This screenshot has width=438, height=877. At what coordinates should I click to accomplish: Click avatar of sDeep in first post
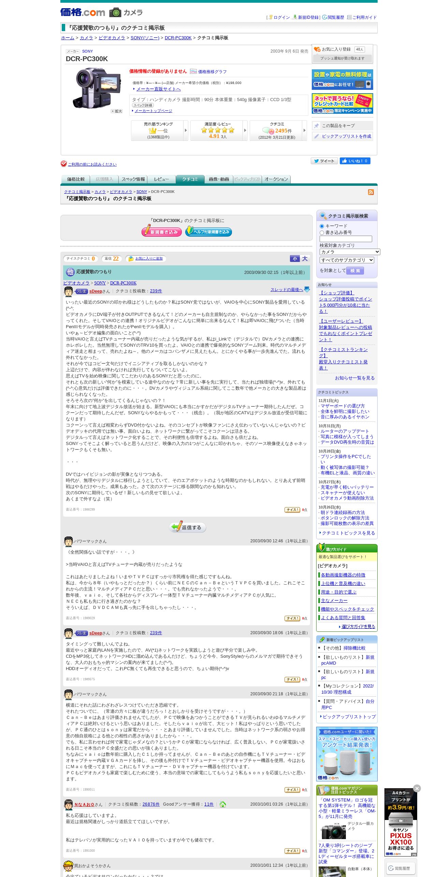69,291
